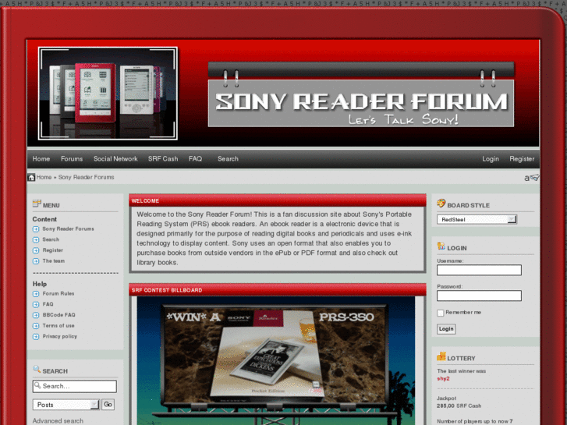Open lottery winner shy2 profile
567x425 pixels.
pos(443,379)
